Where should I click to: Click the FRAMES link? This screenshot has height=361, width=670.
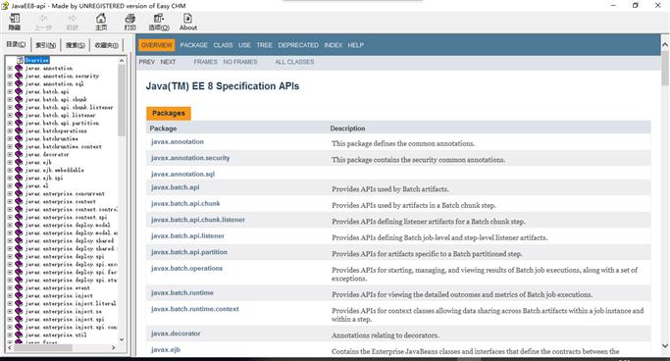(x=206, y=62)
